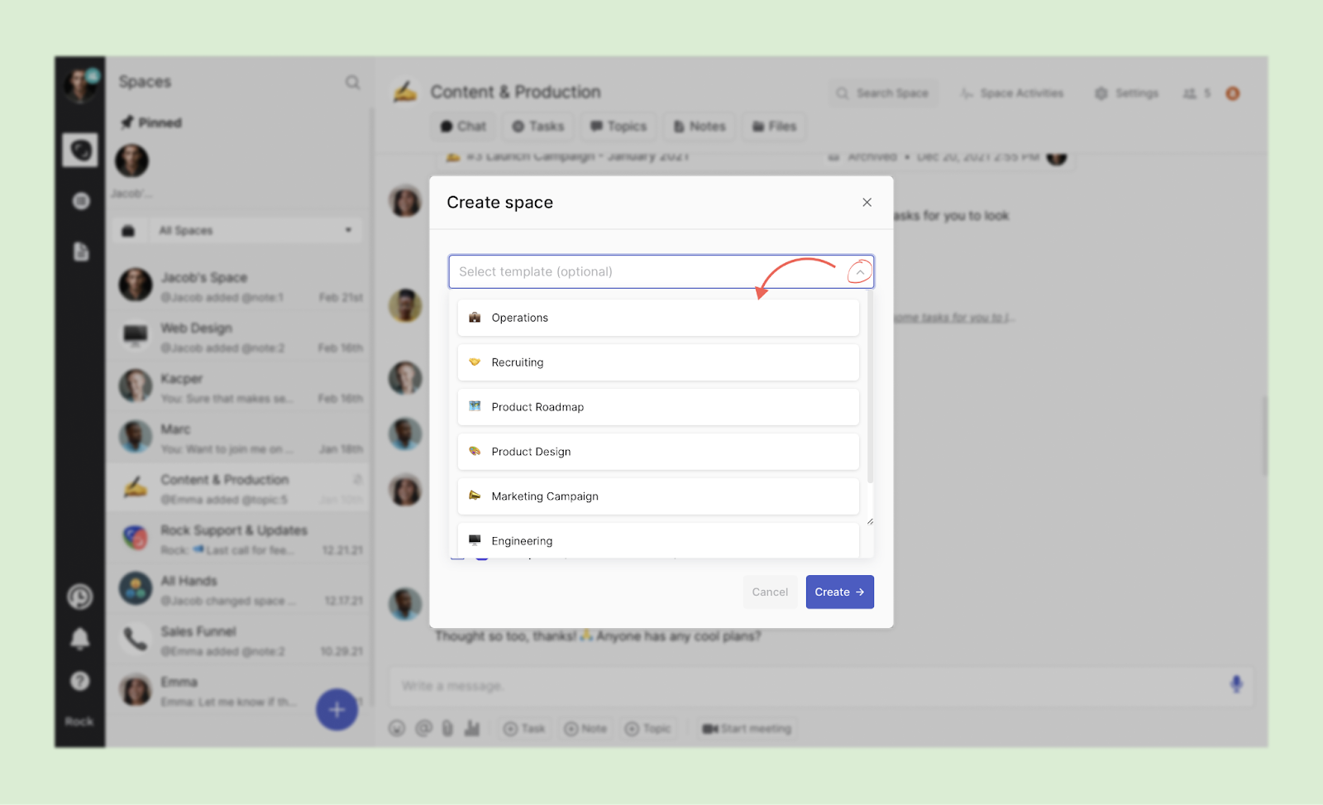The image size is (1323, 805).
Task: Close the Create space dialog
Action: pos(867,203)
